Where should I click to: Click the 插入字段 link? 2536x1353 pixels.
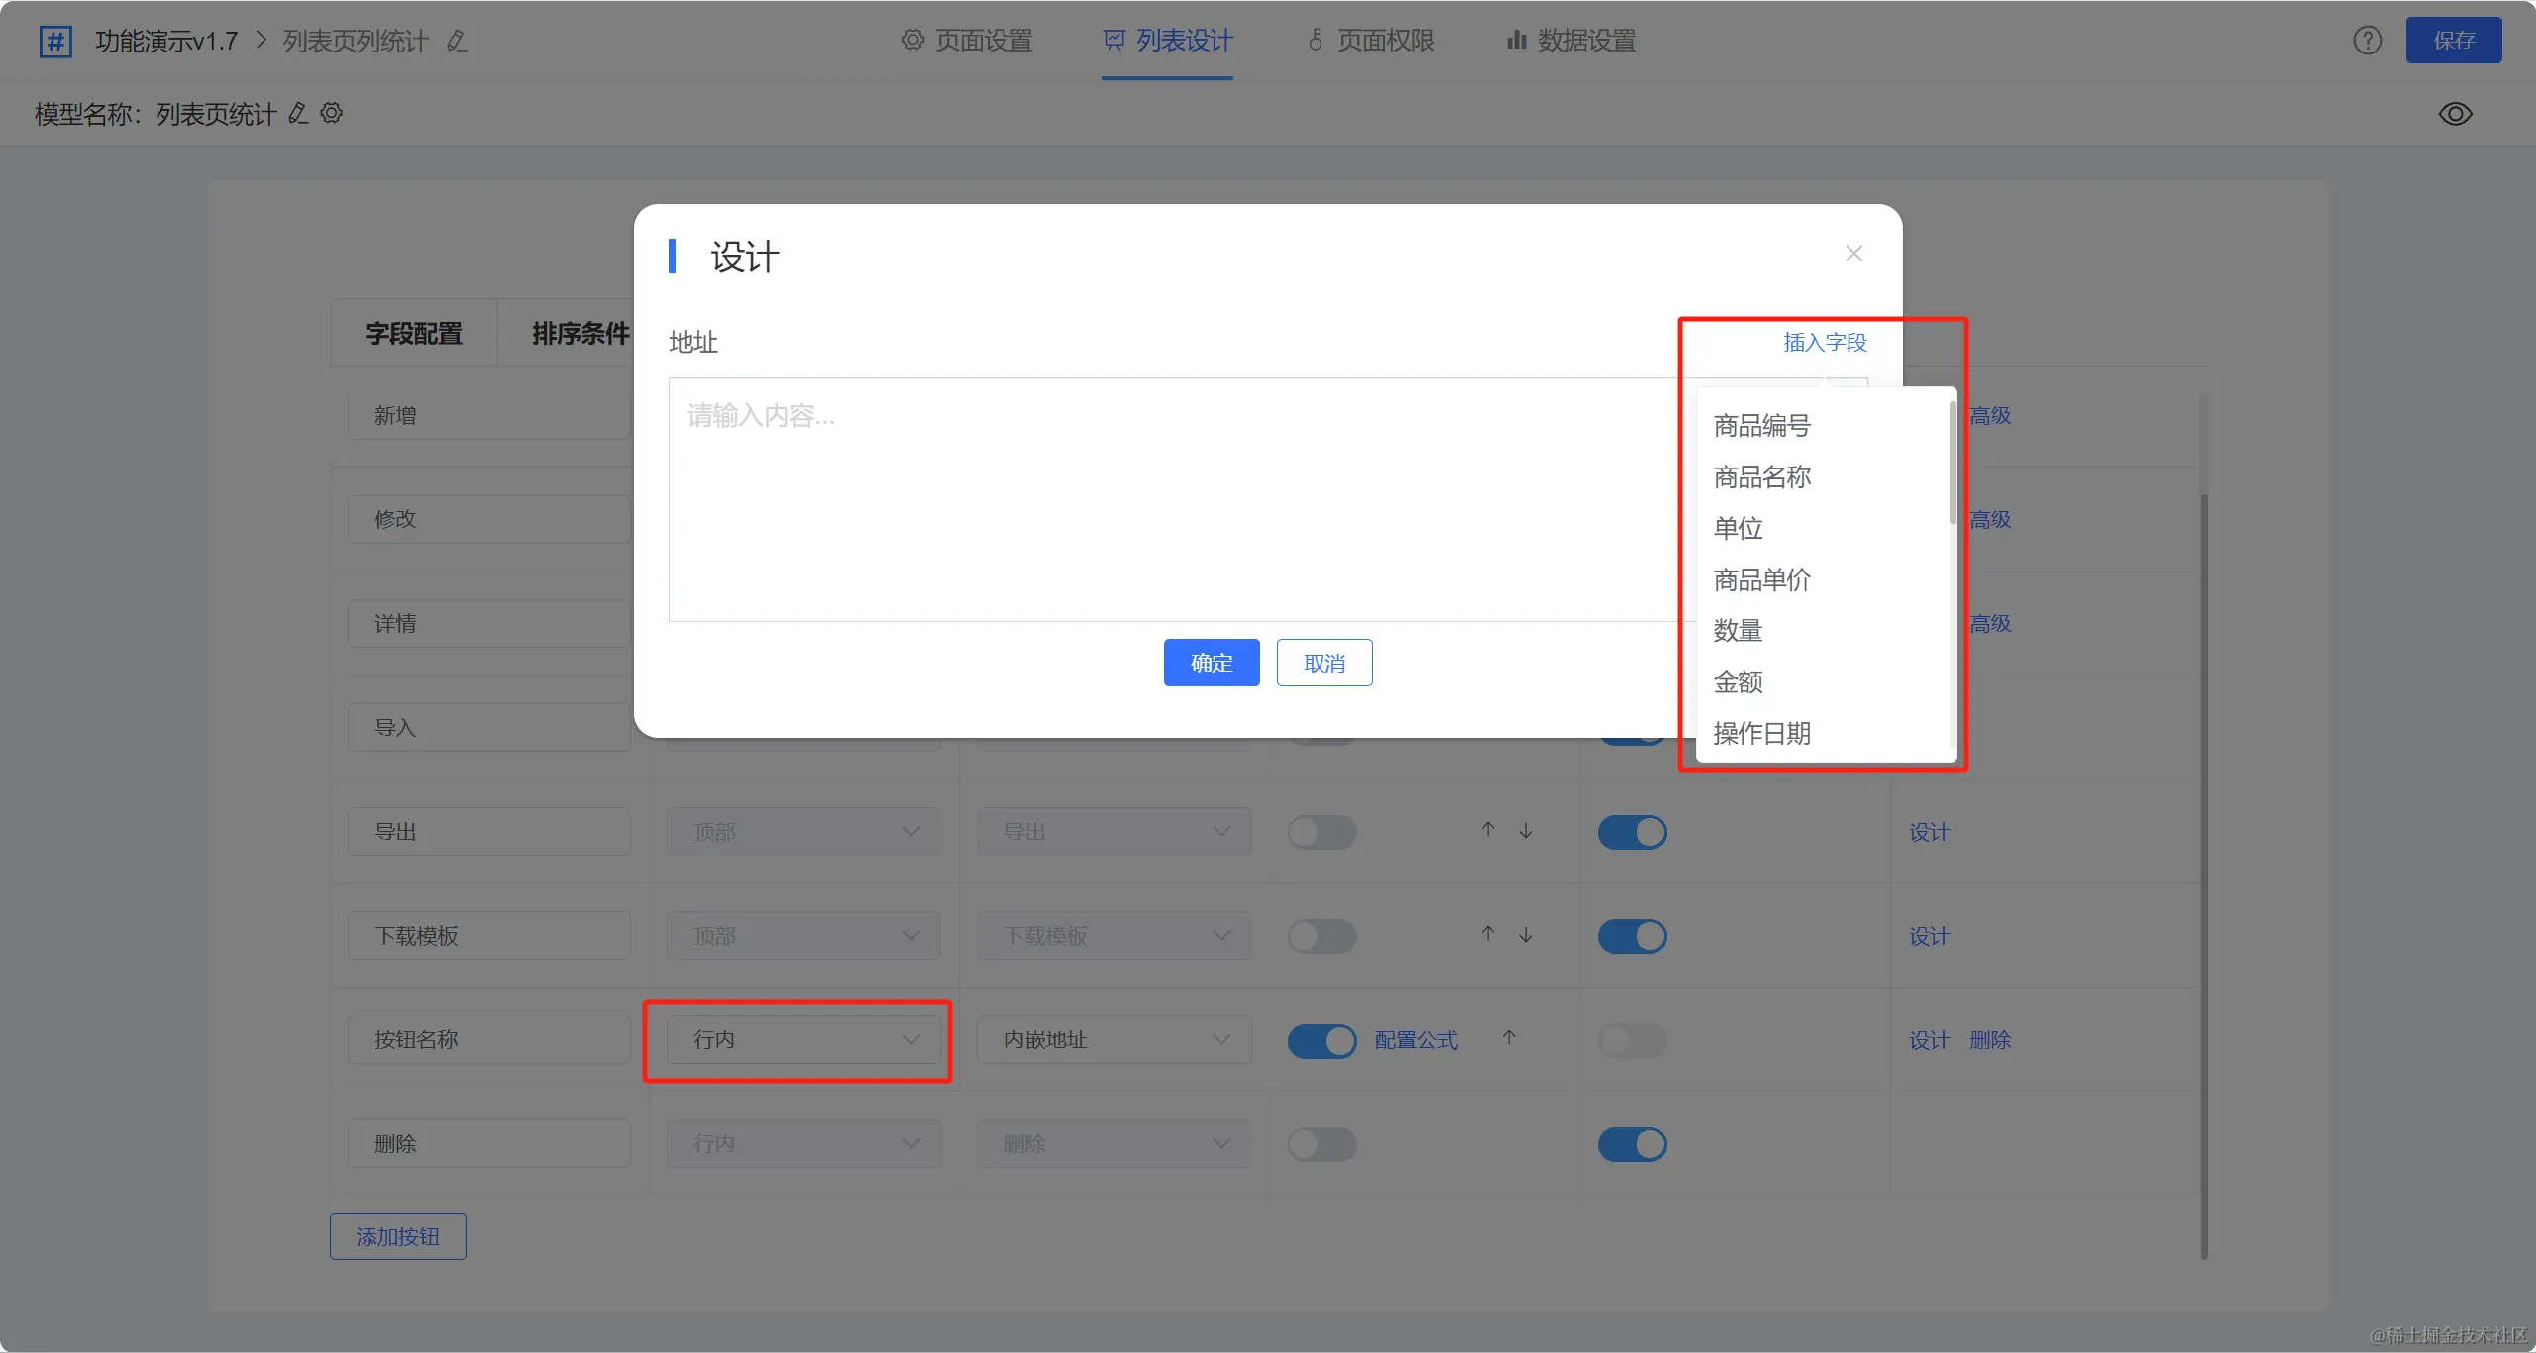tap(1825, 343)
